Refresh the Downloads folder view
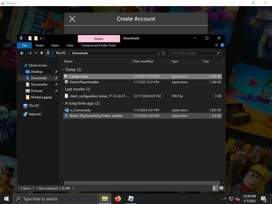The height and width of the screenshot is (204, 272). pos(163,53)
